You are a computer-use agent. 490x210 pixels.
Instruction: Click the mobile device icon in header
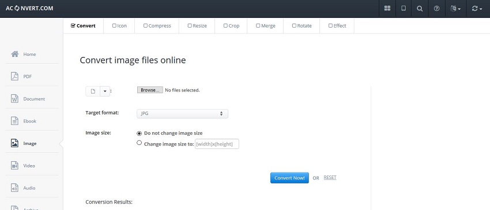404,9
